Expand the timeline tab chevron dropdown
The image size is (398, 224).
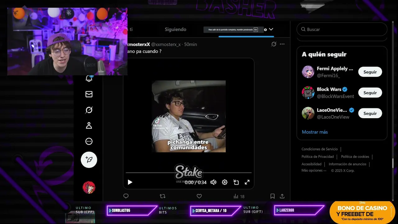tap(271, 29)
